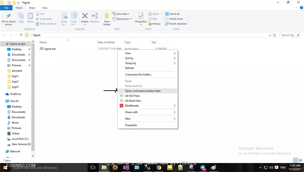
Task: Refresh the address bar location
Action: [274, 35]
